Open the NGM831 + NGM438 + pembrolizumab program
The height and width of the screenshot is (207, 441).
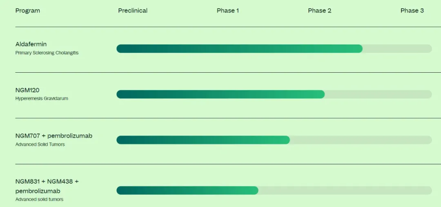pyautogui.click(x=47, y=186)
